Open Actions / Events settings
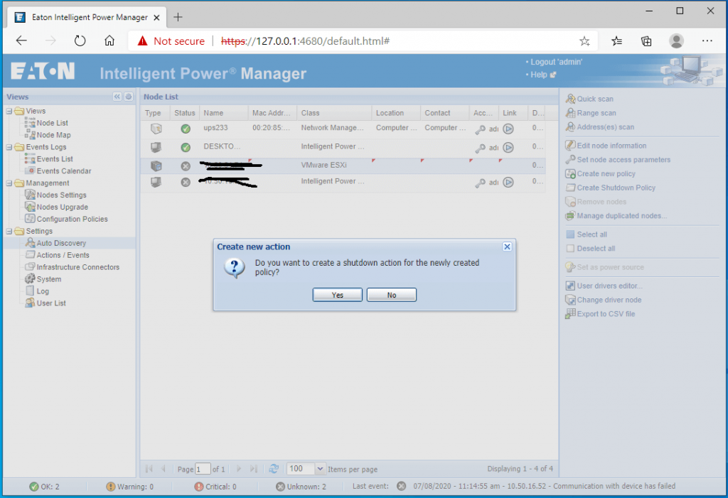 (63, 255)
